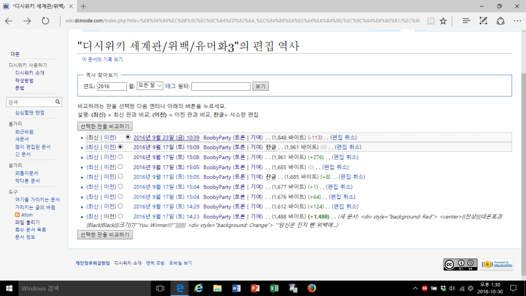The height and width of the screenshot is (296, 526).
Task: Open 이 문서의 기록 보기 link
Action: coord(103,59)
